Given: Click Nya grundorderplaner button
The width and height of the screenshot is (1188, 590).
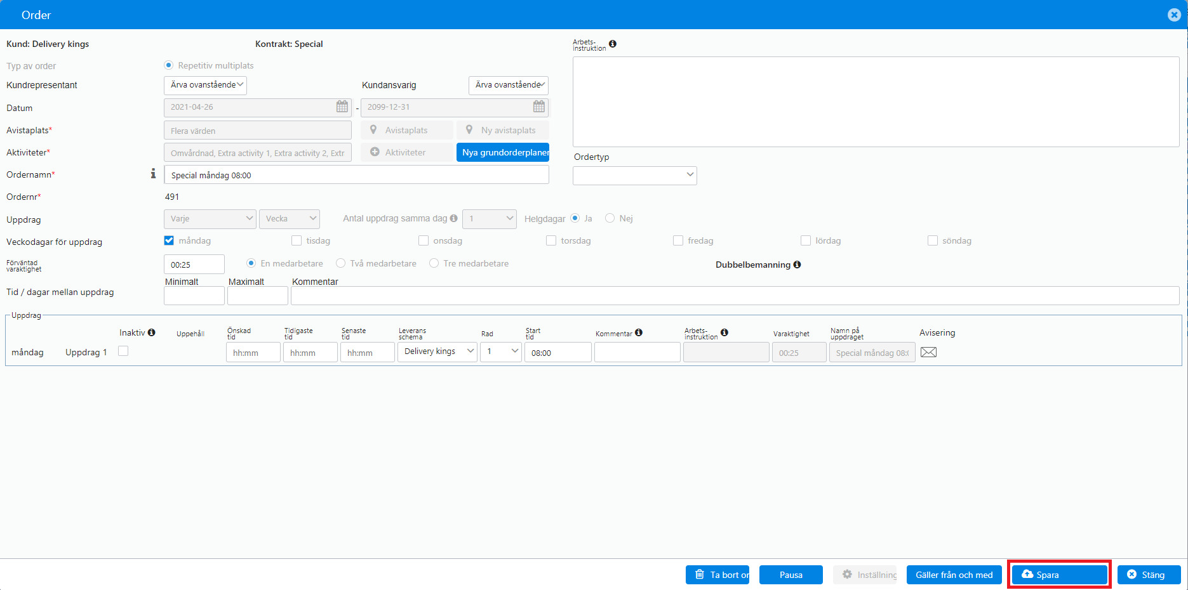Looking at the screenshot, I should coord(503,152).
